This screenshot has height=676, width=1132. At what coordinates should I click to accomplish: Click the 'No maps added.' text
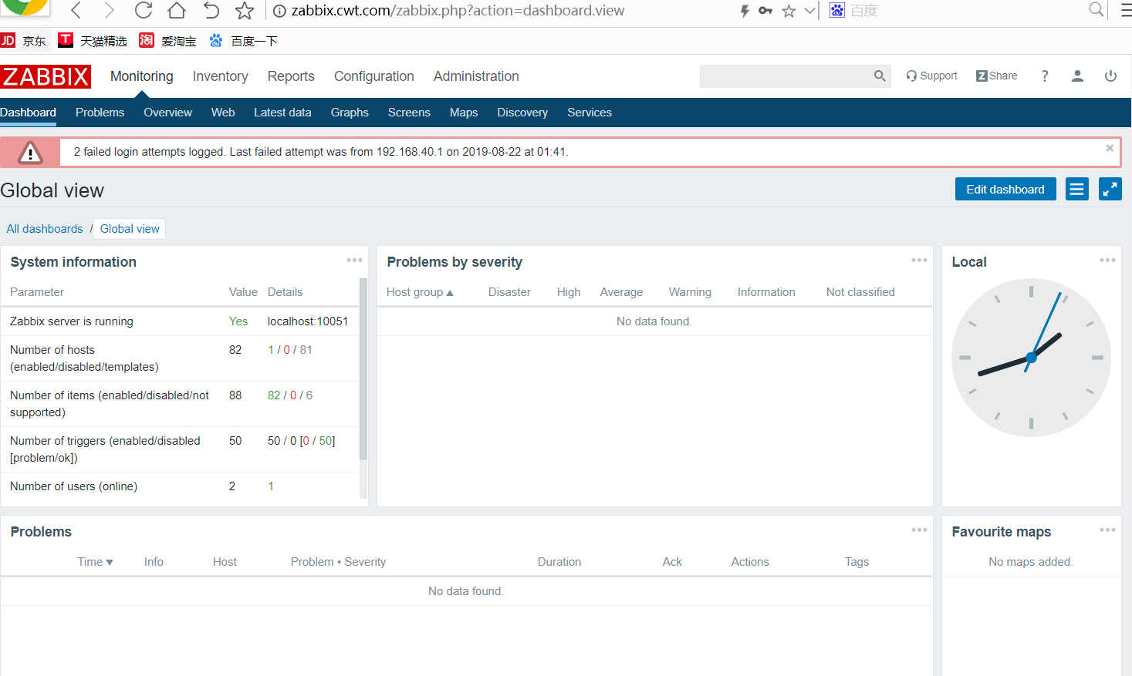pos(1031,562)
